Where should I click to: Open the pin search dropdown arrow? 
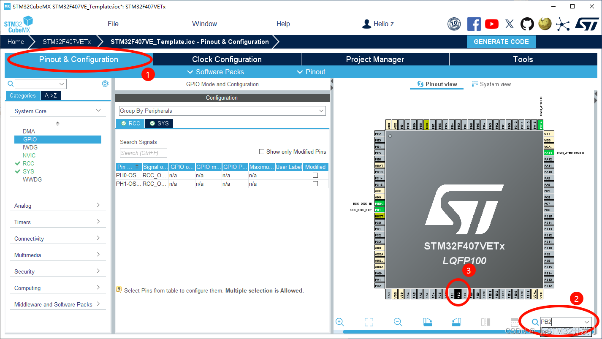pyautogui.click(x=587, y=322)
